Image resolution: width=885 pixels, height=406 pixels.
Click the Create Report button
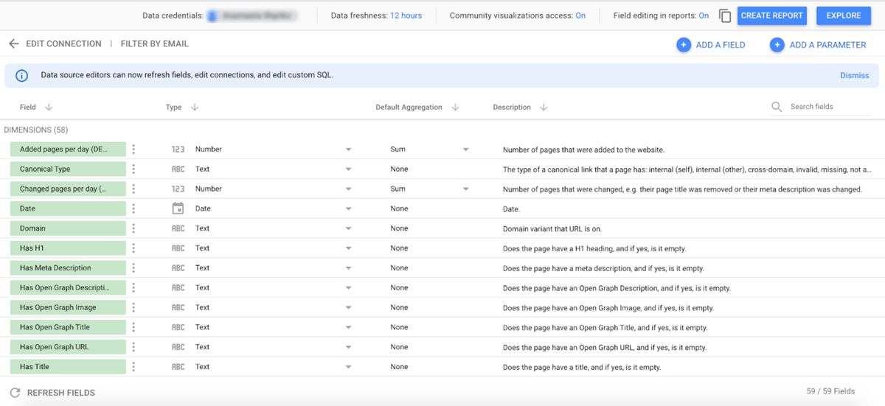click(771, 15)
